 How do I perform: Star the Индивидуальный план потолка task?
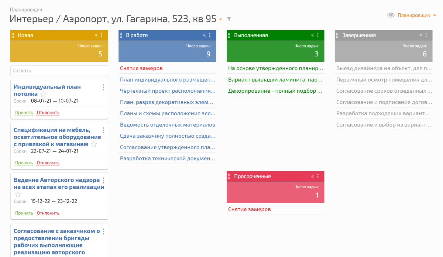point(43,94)
